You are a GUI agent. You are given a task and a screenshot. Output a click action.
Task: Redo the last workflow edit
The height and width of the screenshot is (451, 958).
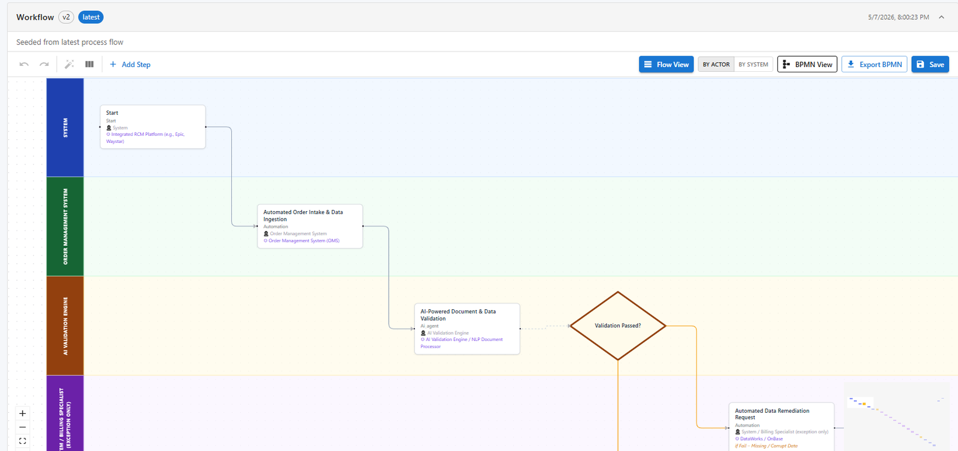click(x=44, y=65)
